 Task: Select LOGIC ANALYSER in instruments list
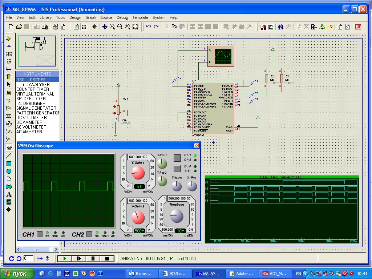(x=33, y=85)
